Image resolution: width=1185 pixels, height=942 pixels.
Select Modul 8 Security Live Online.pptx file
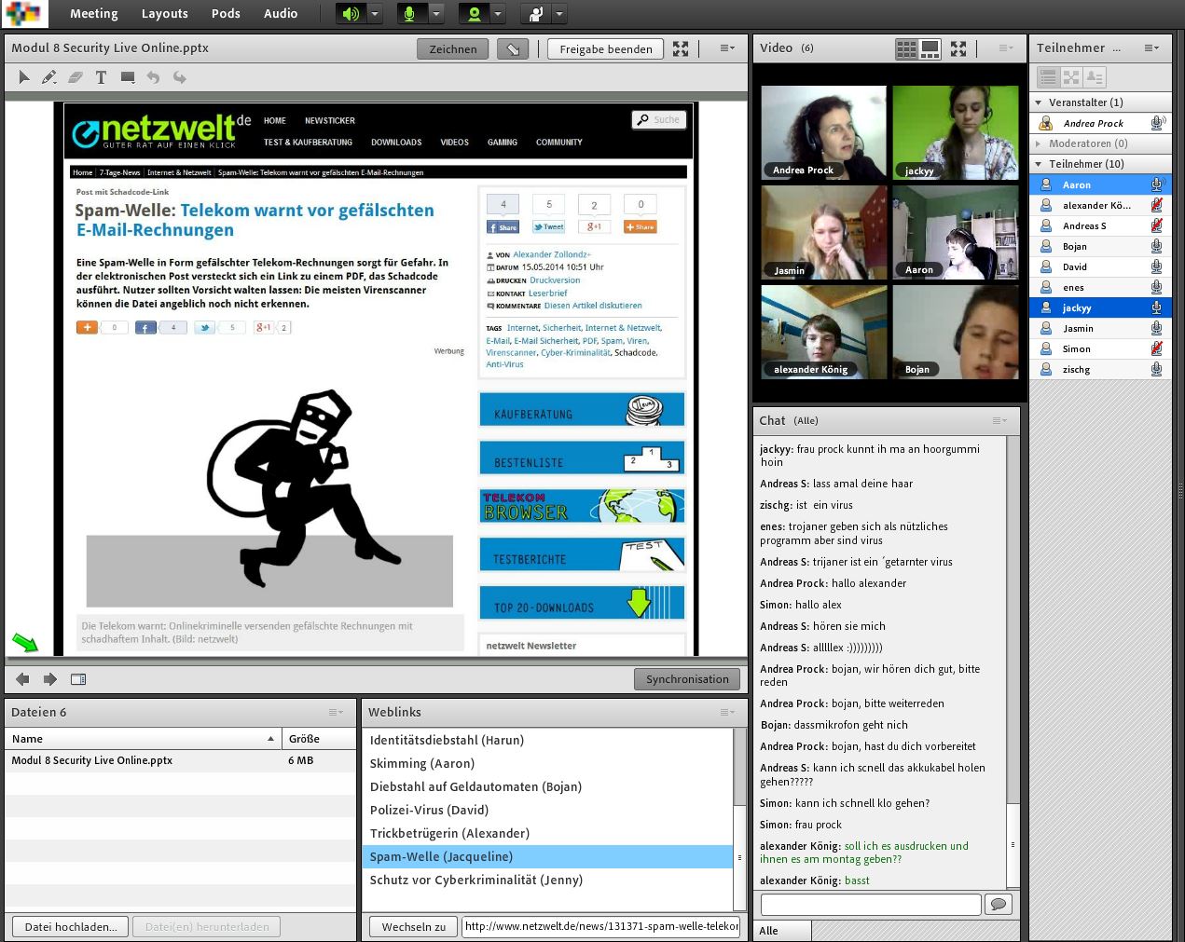180,760
